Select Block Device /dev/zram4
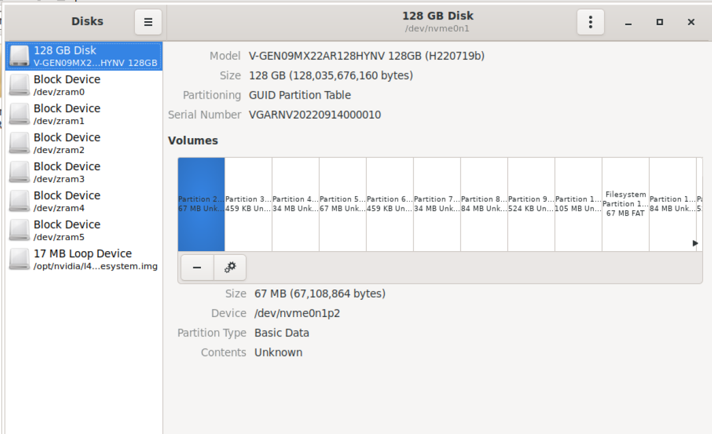The width and height of the screenshot is (712, 434). point(84,201)
